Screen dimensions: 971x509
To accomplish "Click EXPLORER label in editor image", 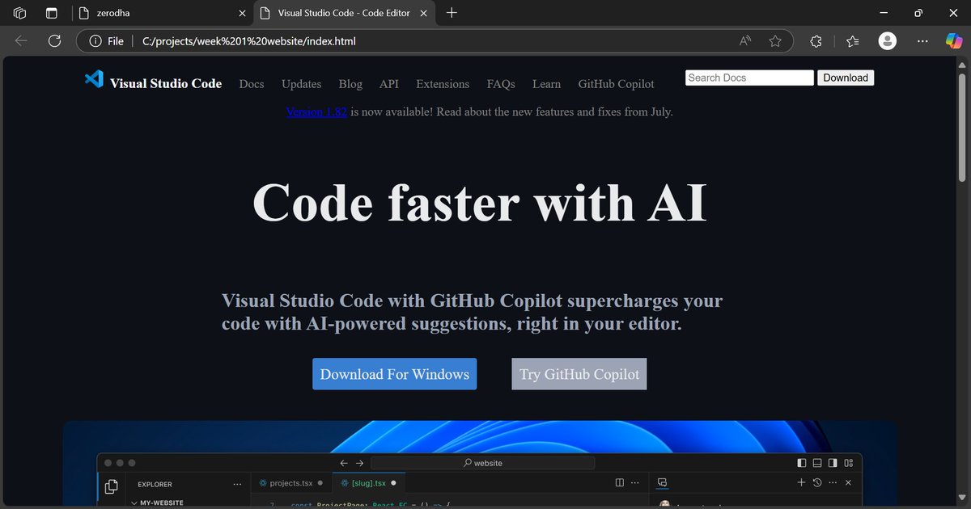I will tap(155, 485).
